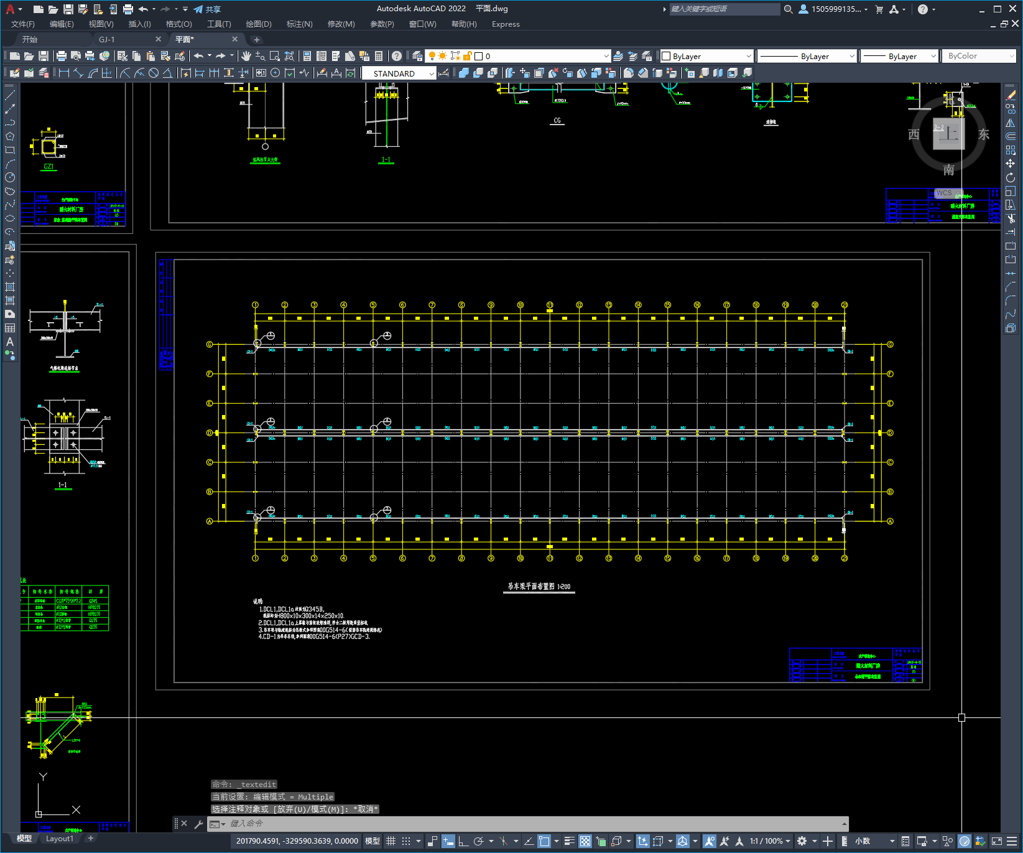
Task: Select the Diameter dimension tool
Action: point(154,73)
